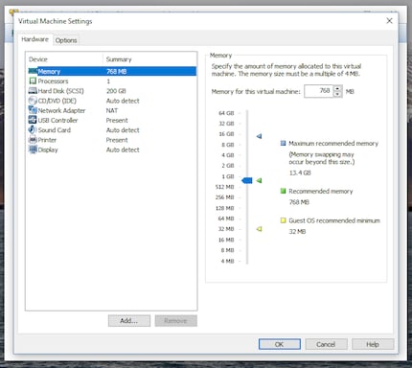Click the slider track at 64 MB
The height and width of the screenshot is (368, 412).
click(x=247, y=218)
